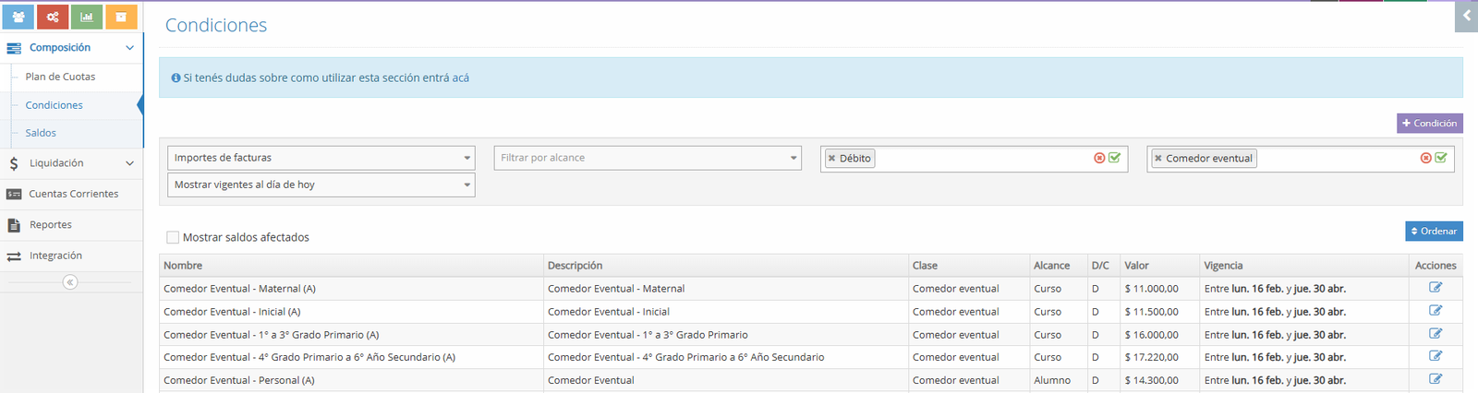The width and height of the screenshot is (1478, 393).
Task: Expand the Liquidación menu section
Action: click(x=71, y=163)
